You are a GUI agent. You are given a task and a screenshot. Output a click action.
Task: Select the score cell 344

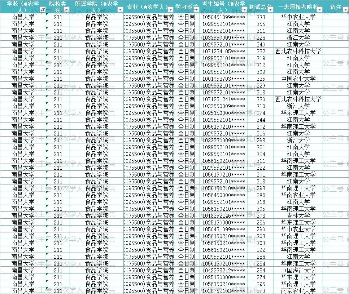point(261,120)
